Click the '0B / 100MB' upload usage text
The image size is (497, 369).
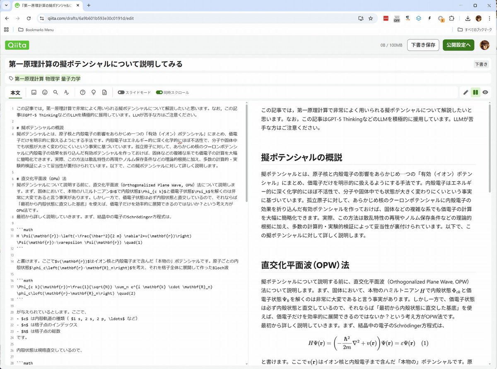[391, 46]
